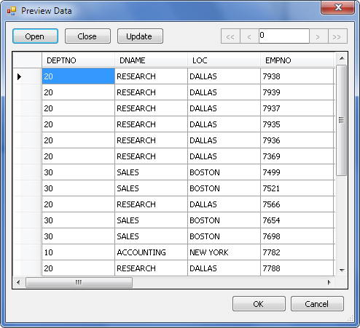Click the Open button

click(x=35, y=36)
